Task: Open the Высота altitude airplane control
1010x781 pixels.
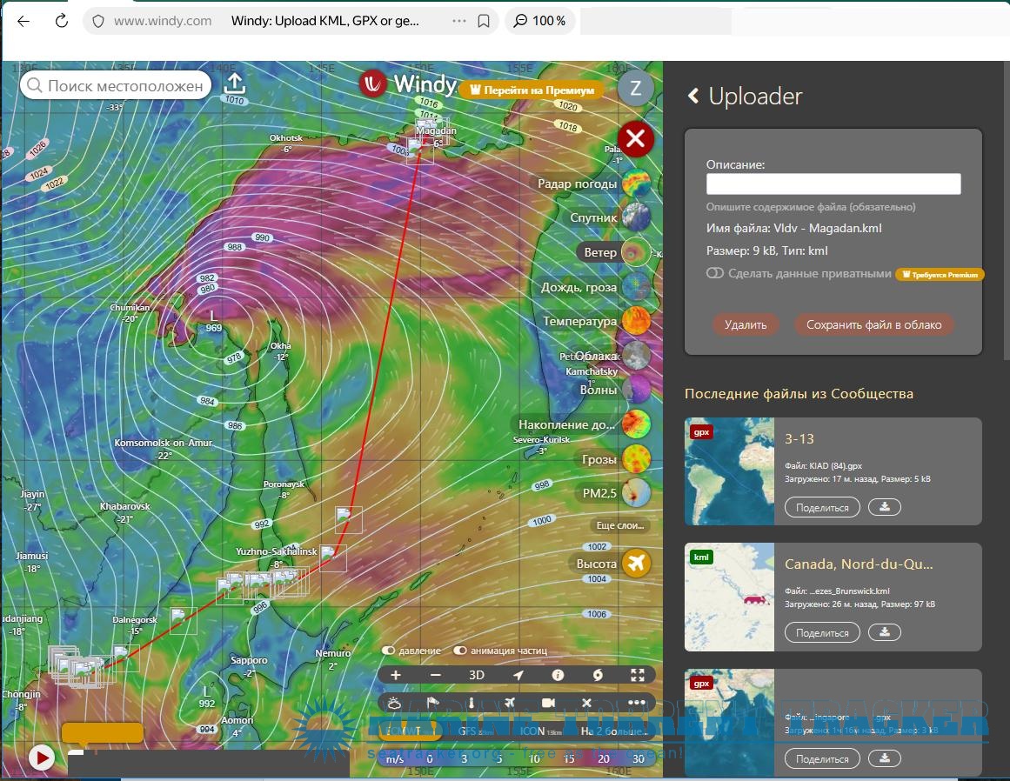Action: [x=612, y=564]
